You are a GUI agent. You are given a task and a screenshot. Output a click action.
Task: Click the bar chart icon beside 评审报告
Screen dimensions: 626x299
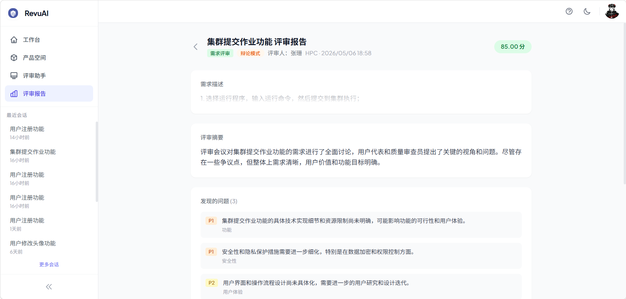coord(14,94)
